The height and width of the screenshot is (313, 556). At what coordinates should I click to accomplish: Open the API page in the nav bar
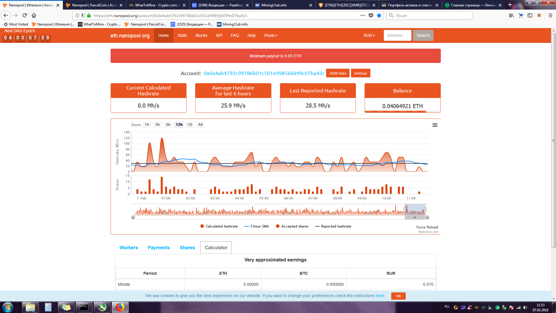[219, 35]
